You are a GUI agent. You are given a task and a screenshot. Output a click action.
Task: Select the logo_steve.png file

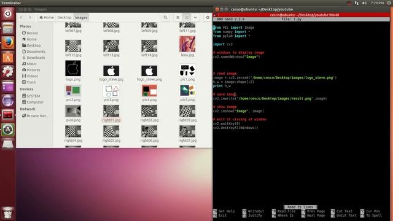[149, 73]
